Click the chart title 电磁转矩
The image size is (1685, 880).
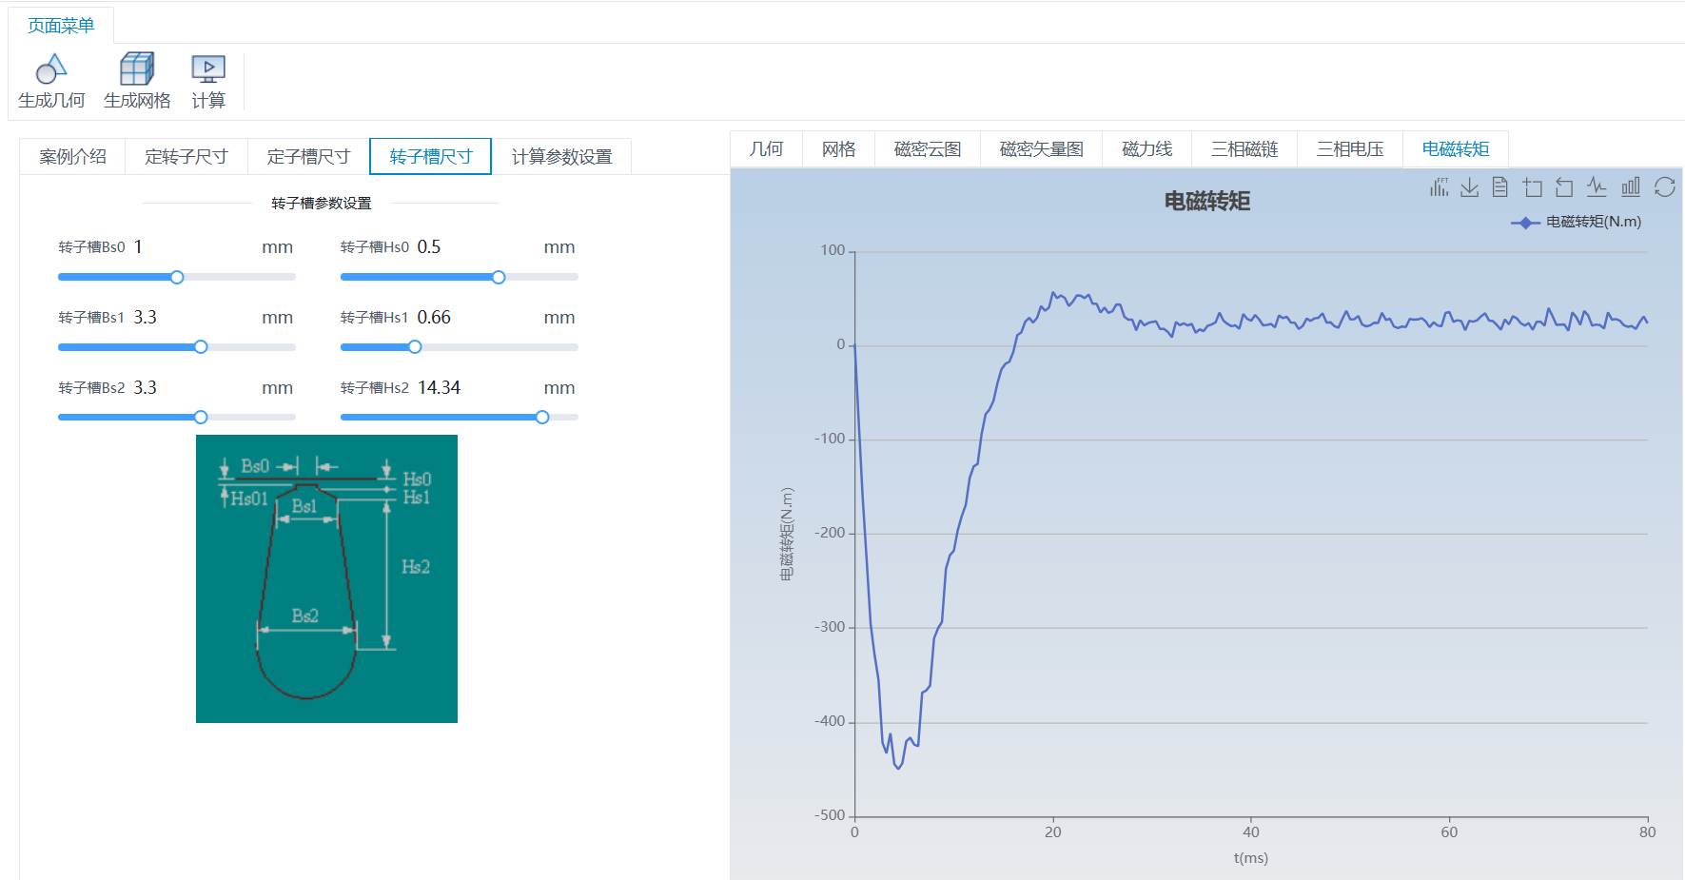[x=1207, y=202]
